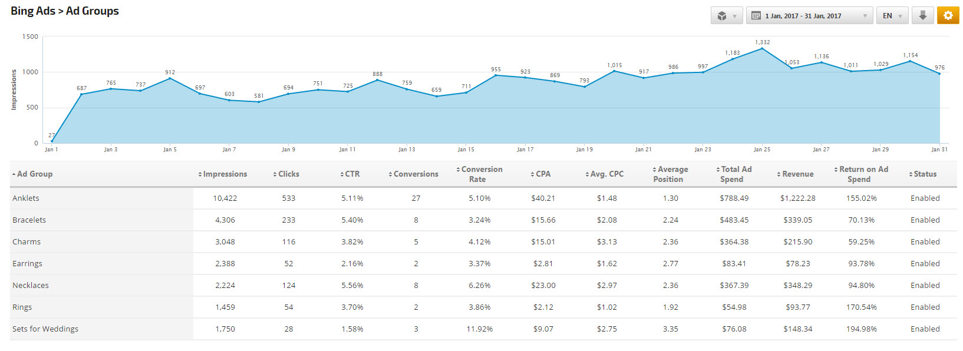
Task: Select the Anklets ad group row
Action: pyautogui.click(x=483, y=198)
